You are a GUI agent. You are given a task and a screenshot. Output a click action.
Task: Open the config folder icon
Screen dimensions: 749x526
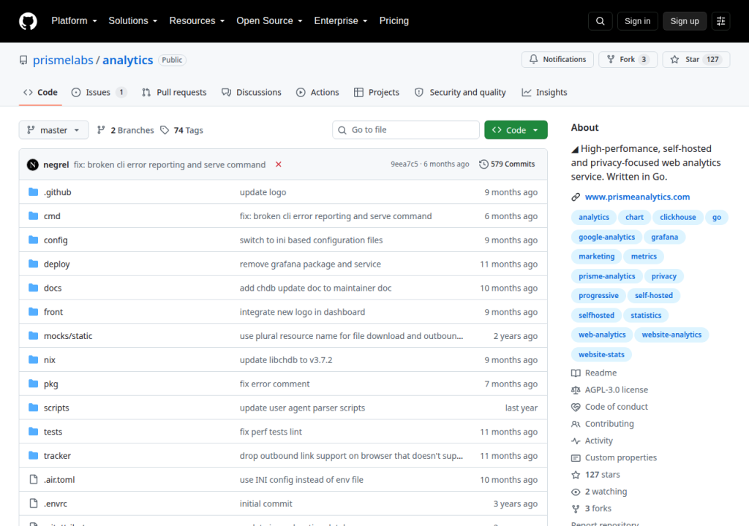tap(33, 240)
